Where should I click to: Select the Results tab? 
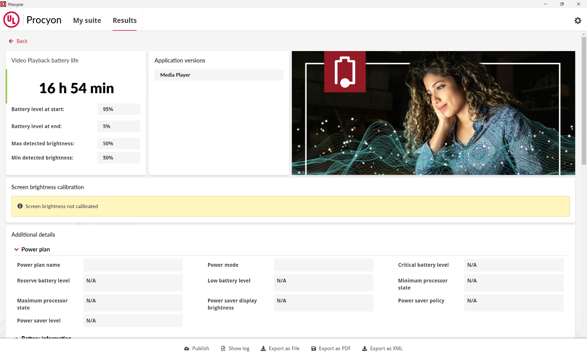125,20
